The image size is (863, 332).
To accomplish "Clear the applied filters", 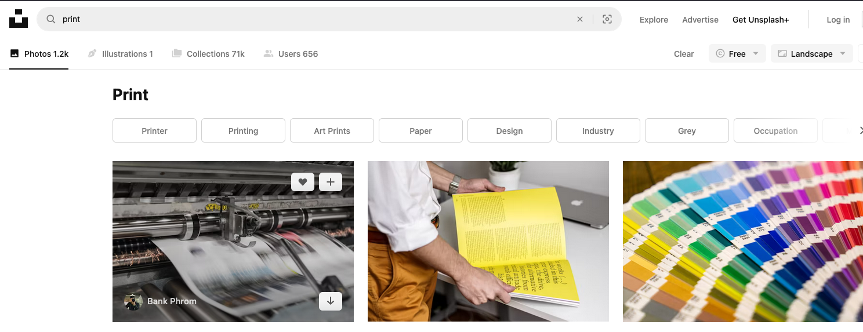I will [684, 54].
